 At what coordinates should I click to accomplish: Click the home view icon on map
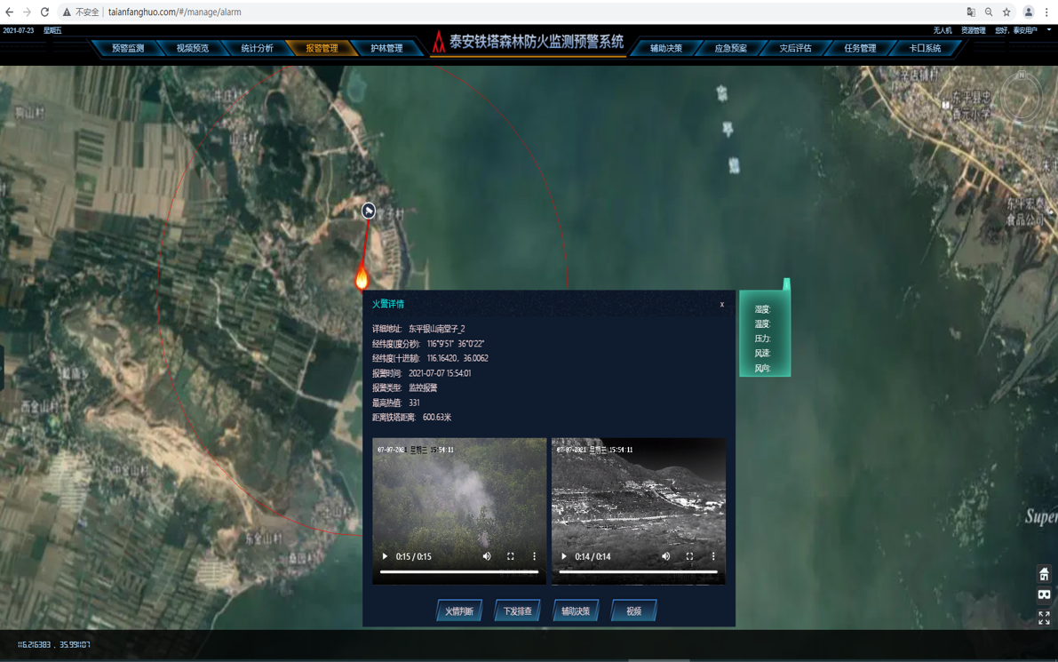coord(1044,574)
